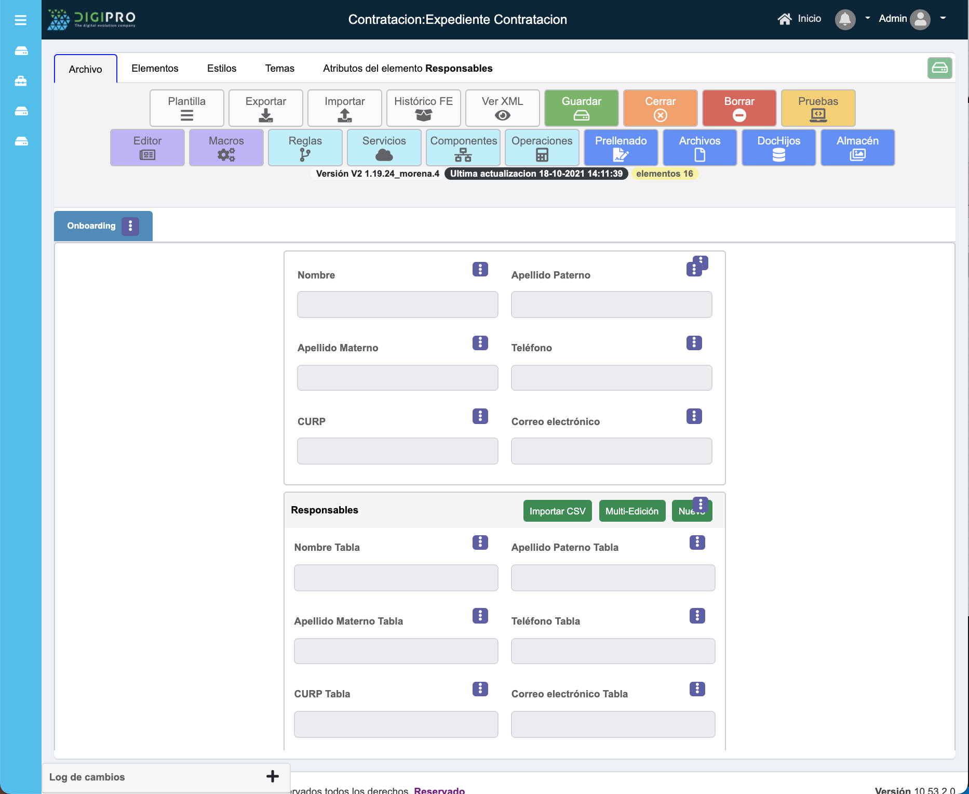Image resolution: width=969 pixels, height=794 pixels.
Task: Open the Macros gear tool
Action: pyautogui.click(x=226, y=148)
